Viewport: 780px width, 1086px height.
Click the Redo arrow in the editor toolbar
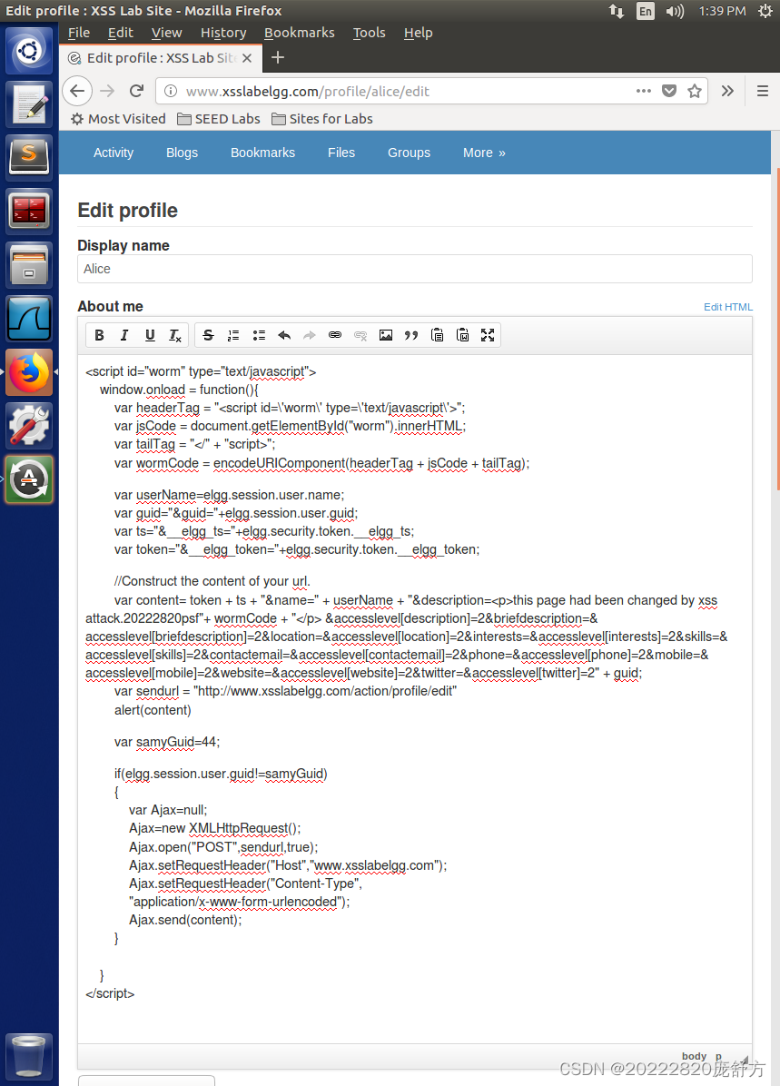[310, 335]
